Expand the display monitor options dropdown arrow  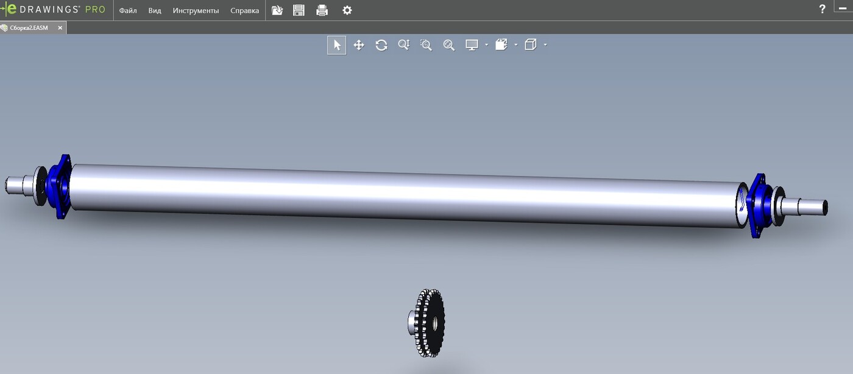tap(486, 45)
